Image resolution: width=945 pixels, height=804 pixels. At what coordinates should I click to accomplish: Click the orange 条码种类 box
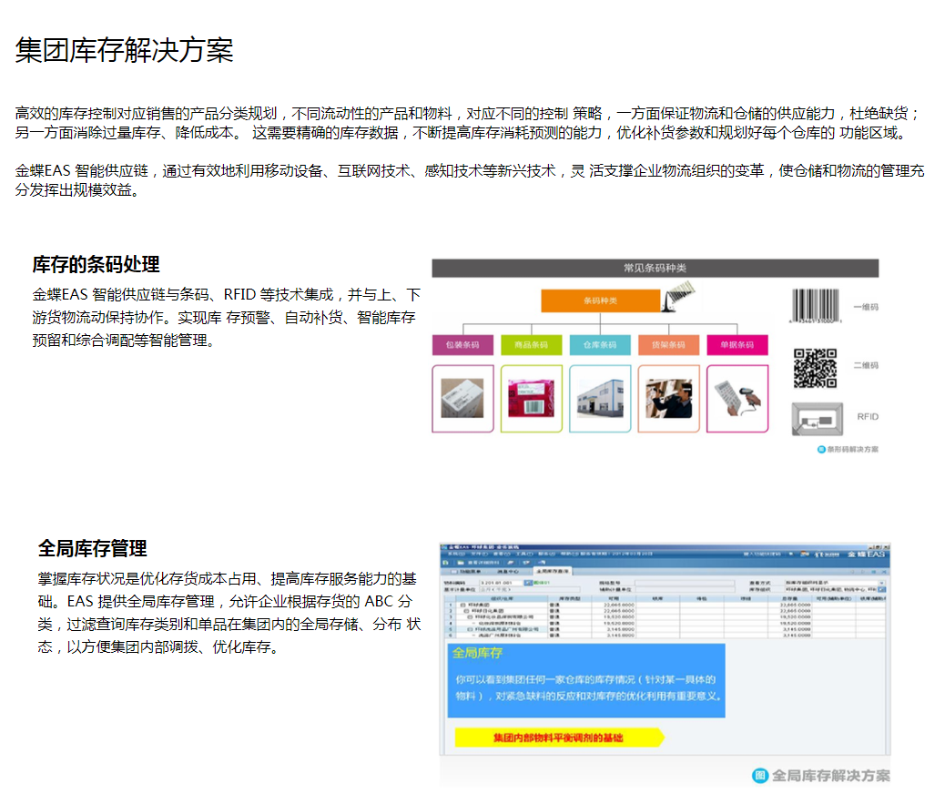pos(600,300)
